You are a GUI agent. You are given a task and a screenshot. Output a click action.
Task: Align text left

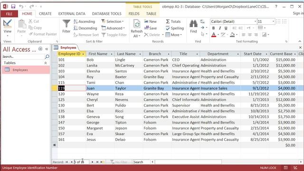pos(244,35)
